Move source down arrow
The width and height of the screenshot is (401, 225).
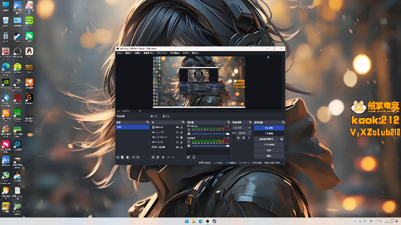click(173, 157)
